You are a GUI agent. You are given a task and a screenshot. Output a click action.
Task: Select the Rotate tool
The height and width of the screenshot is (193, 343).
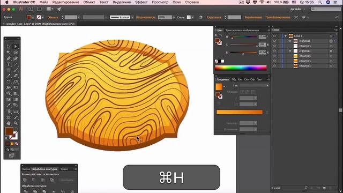point(9,82)
